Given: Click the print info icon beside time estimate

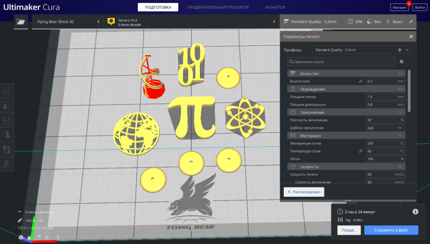Looking at the screenshot, I should point(415,211).
